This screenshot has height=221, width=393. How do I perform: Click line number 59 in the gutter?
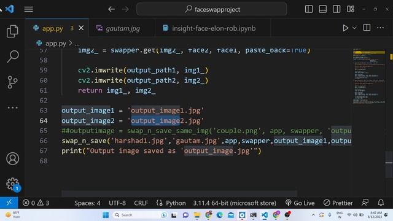click(44, 70)
